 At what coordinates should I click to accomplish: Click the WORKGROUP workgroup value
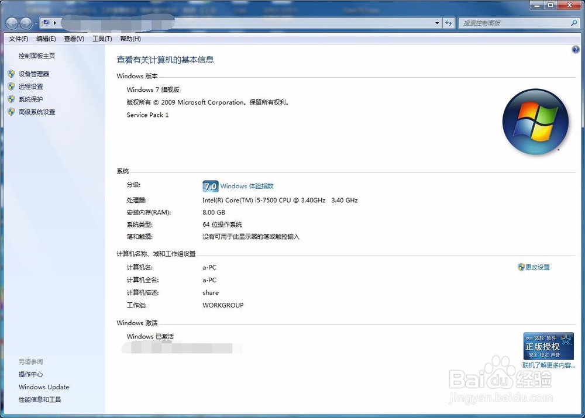pos(223,305)
